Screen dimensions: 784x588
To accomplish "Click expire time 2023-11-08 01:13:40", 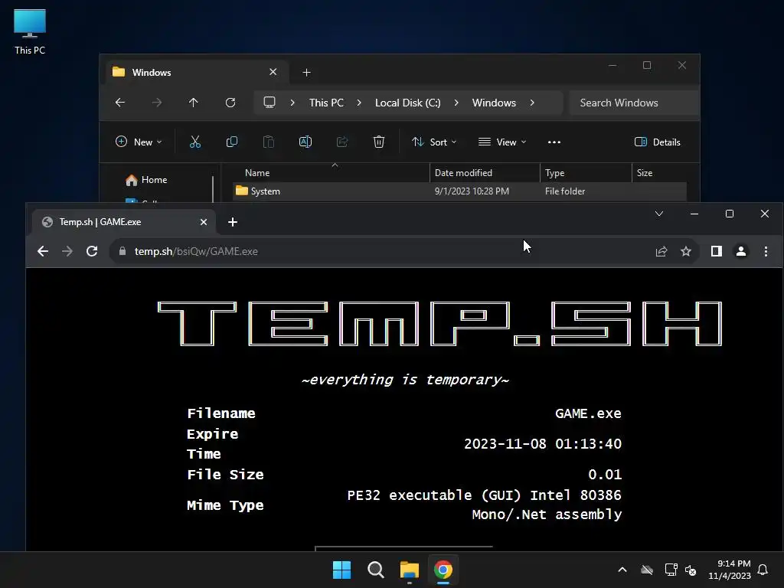I will pos(543,443).
